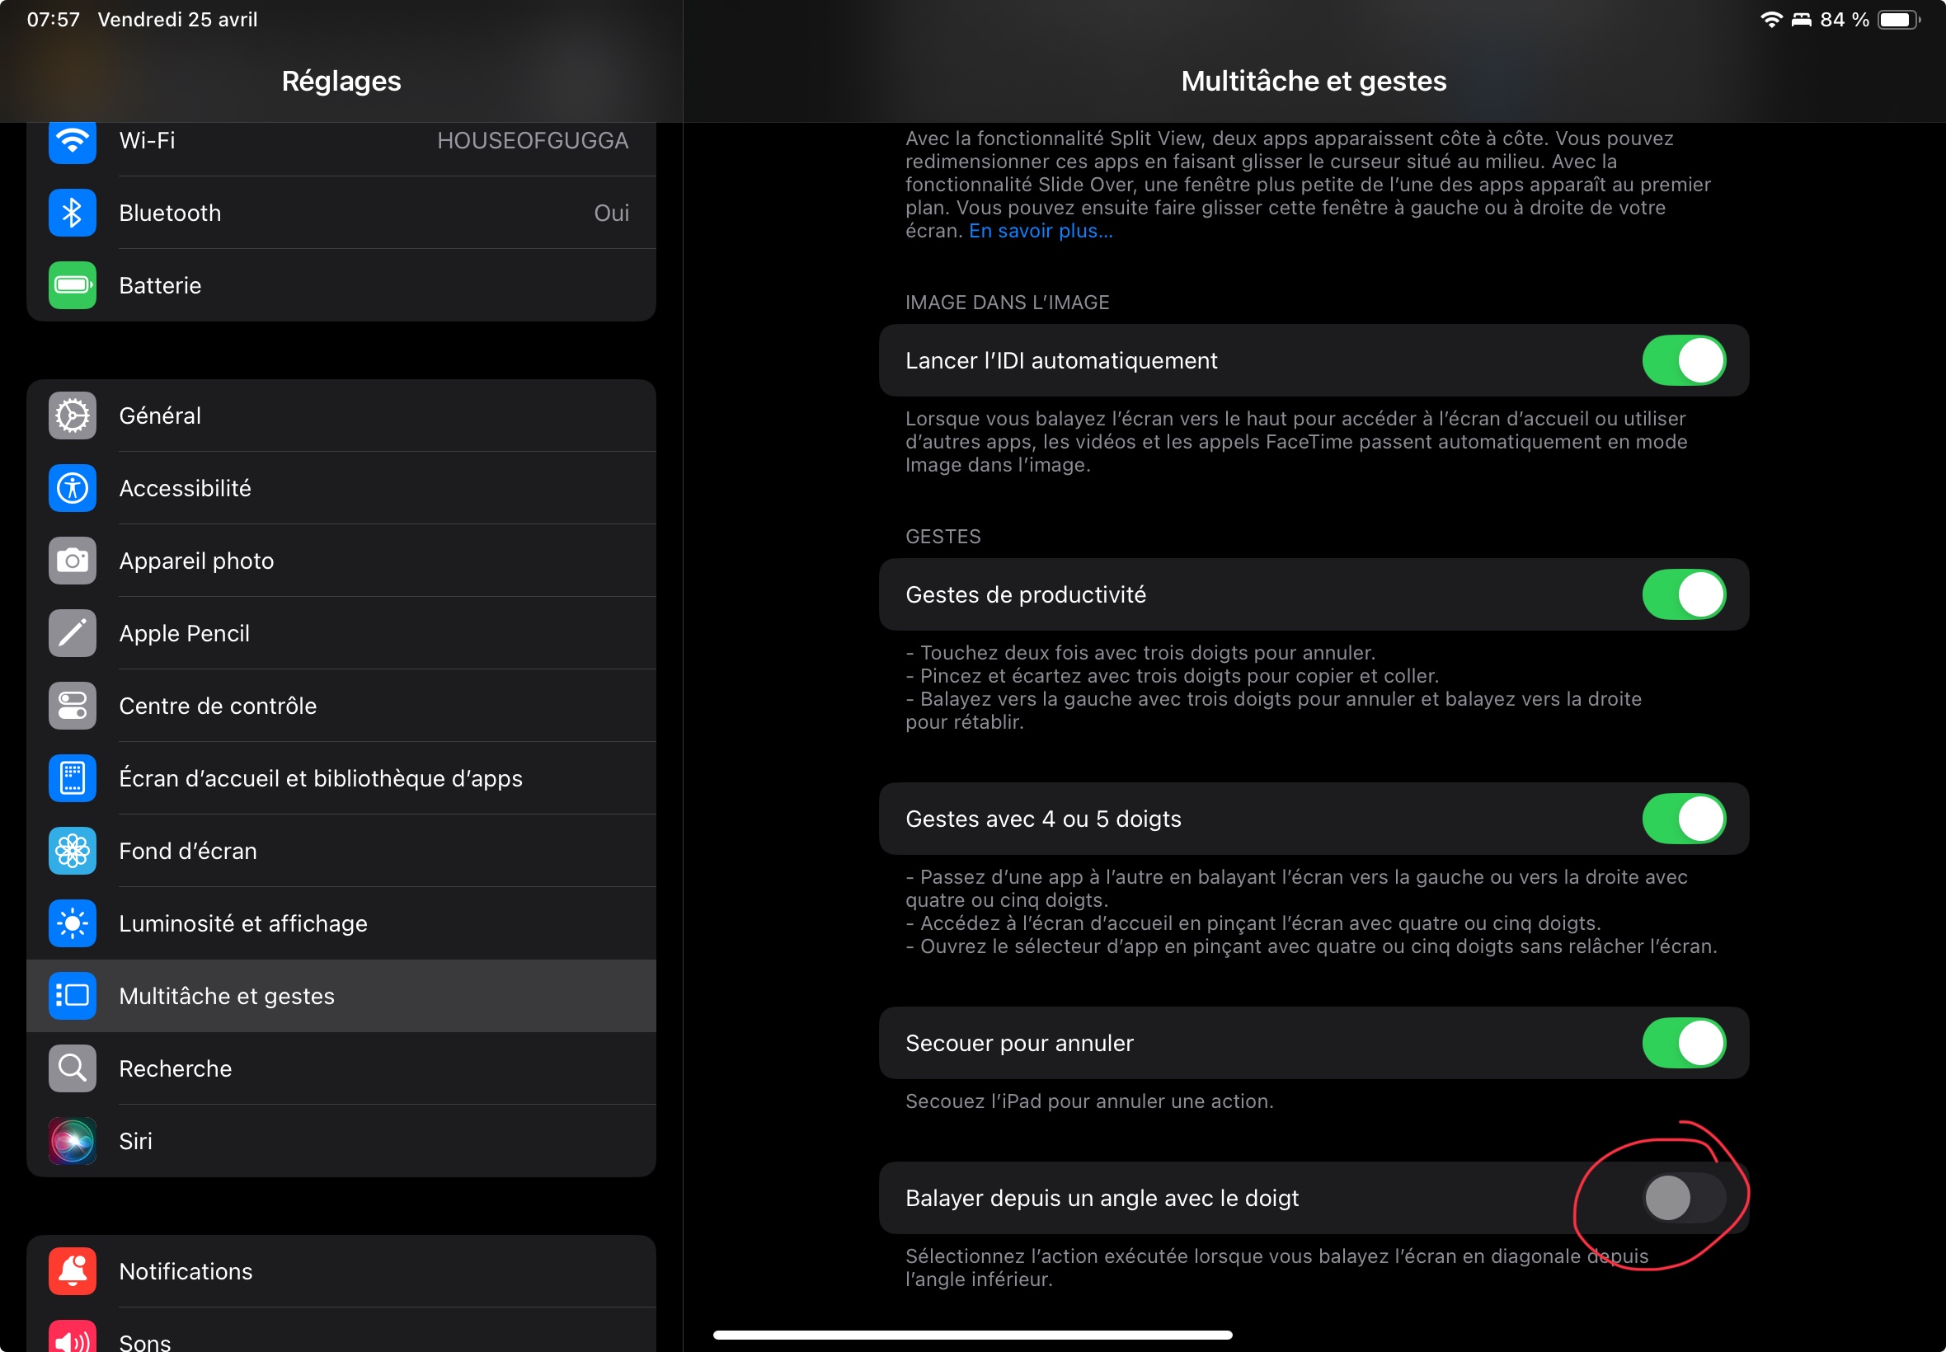1946x1352 pixels.
Task: Open Bluetooth settings via its icon
Action: pos(72,213)
